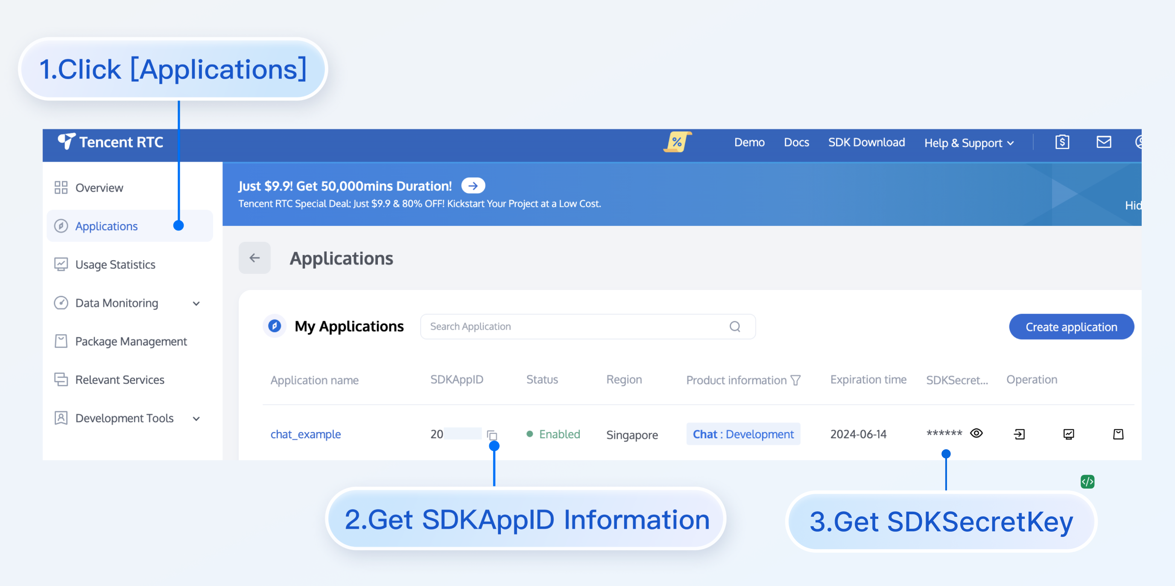1175x586 pixels.
Task: Select Package Management in the sidebar
Action: coord(131,341)
